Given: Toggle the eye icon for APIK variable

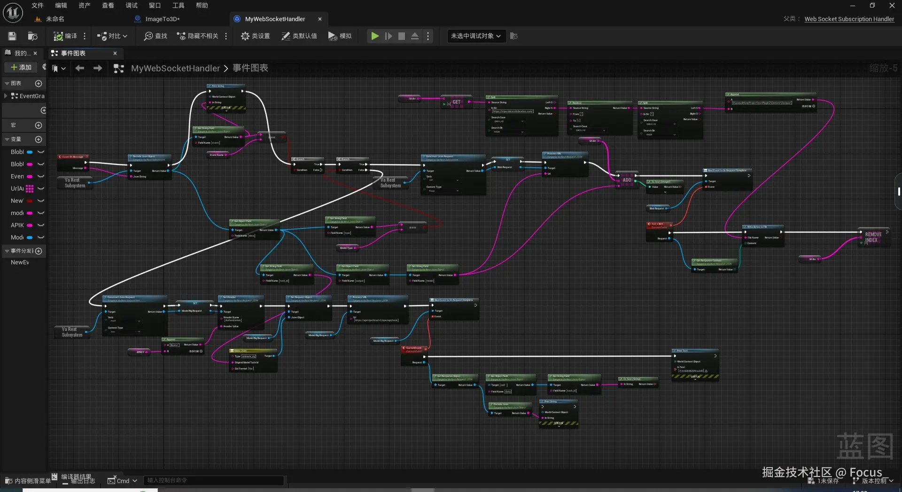Looking at the screenshot, I should 41,225.
